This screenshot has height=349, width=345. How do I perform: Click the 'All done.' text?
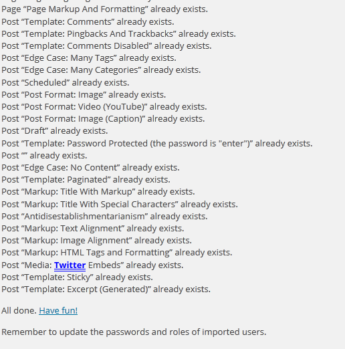[x=19, y=311]
